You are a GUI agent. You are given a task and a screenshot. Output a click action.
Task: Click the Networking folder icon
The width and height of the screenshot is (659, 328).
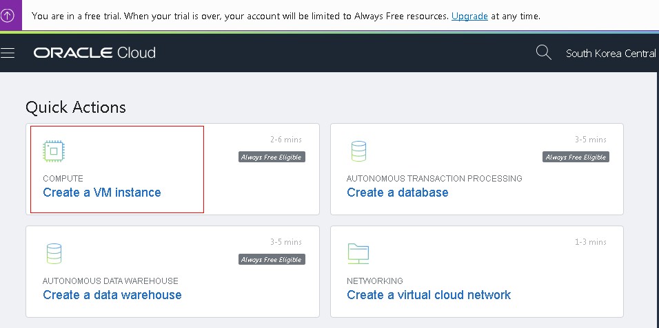pyautogui.click(x=358, y=254)
